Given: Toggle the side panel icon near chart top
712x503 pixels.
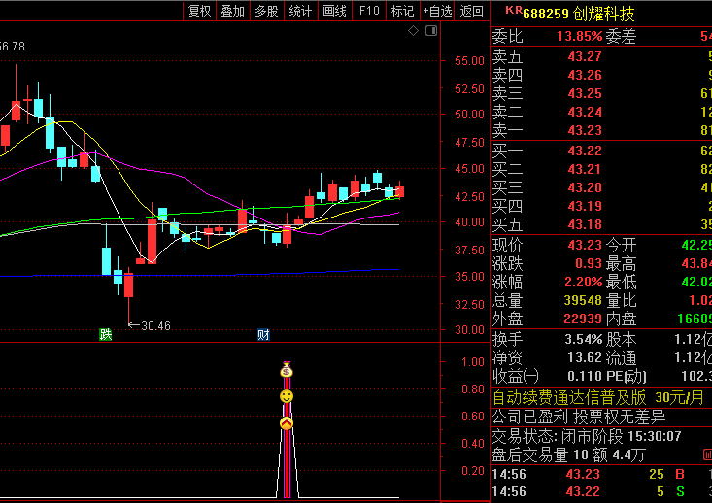Looking at the screenshot, I should [x=431, y=31].
